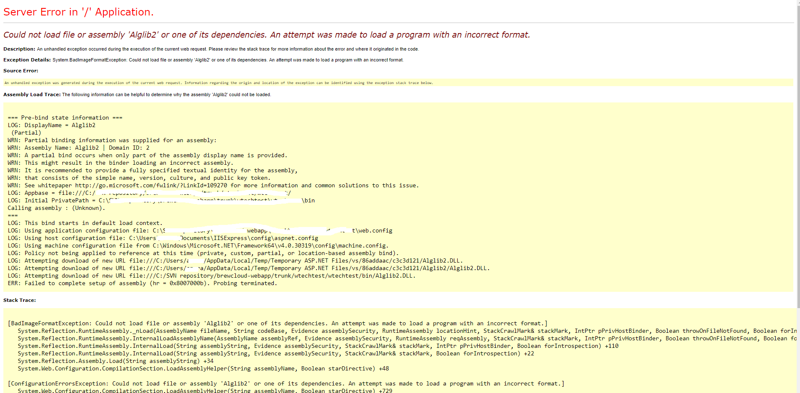Click the 'ERR: Failed to complete setup' line

(142, 283)
